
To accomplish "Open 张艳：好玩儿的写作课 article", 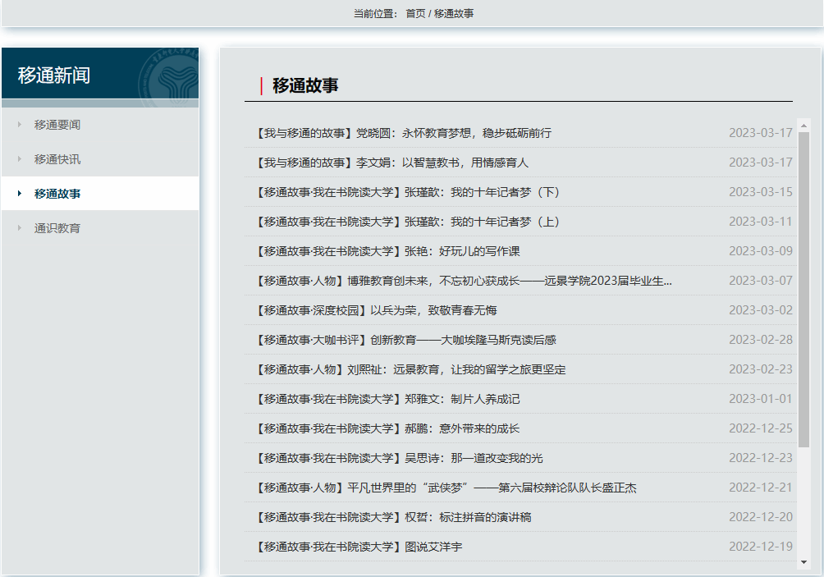I will (x=387, y=251).
